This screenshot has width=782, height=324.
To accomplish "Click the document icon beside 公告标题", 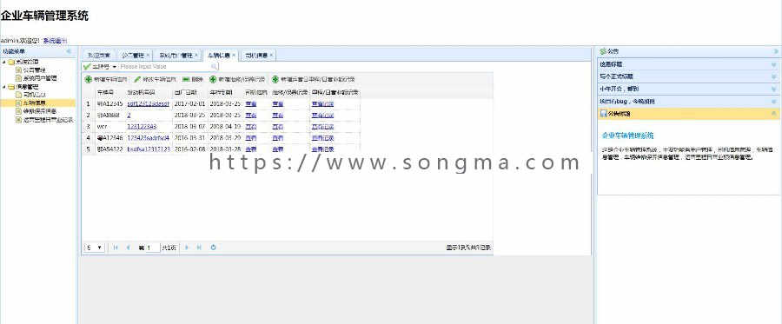I will click(604, 114).
